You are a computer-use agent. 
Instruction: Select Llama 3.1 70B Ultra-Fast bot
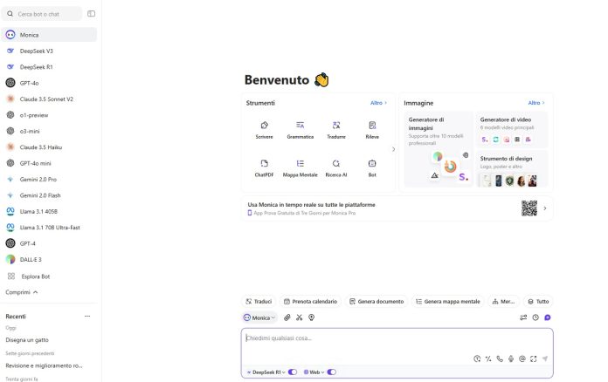(x=49, y=227)
